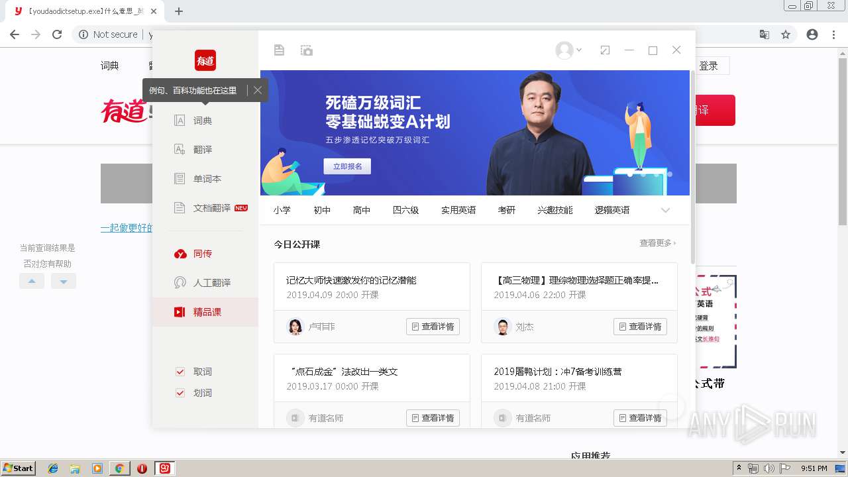The width and height of the screenshot is (848, 477).
Task: Switch to the 考研 category tab
Action: click(507, 210)
